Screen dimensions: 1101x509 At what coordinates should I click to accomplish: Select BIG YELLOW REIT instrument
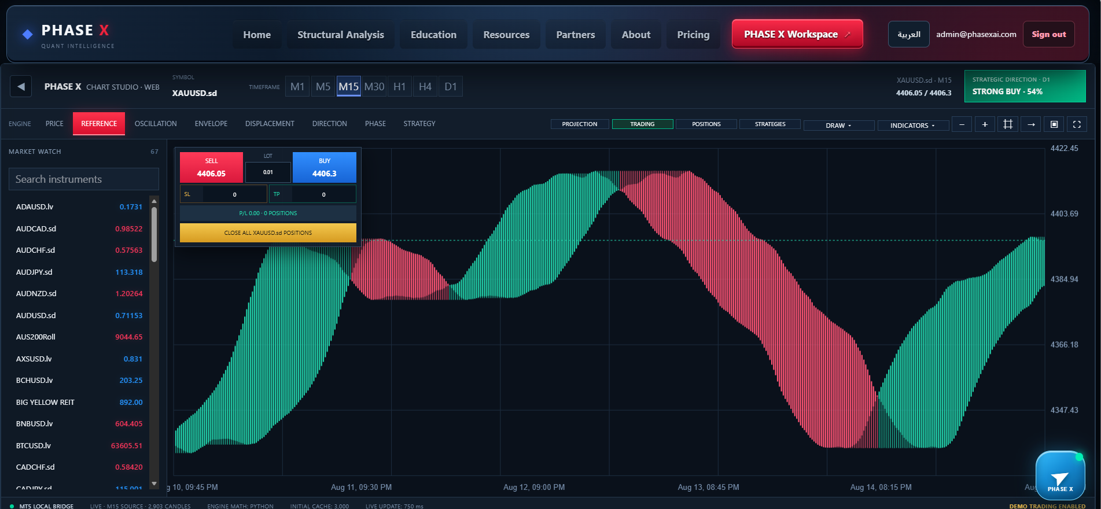click(x=79, y=402)
